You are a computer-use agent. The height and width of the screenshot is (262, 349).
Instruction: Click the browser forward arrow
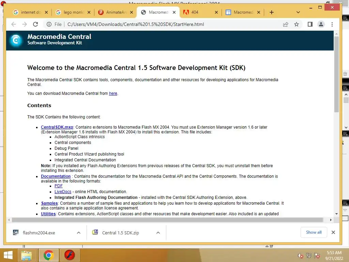25,24
